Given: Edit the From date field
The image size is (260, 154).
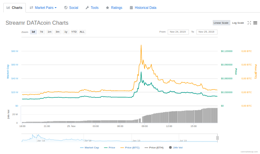Looking at the screenshot, I should (x=178, y=32).
